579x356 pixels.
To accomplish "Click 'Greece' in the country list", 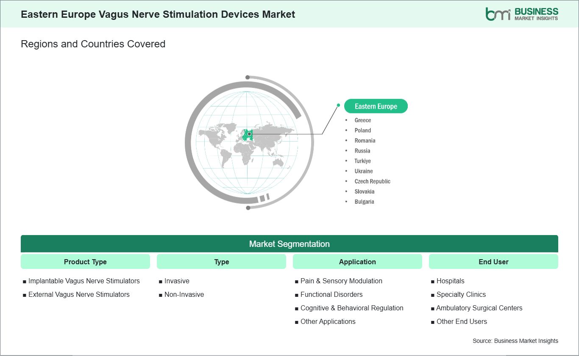I will point(363,120).
